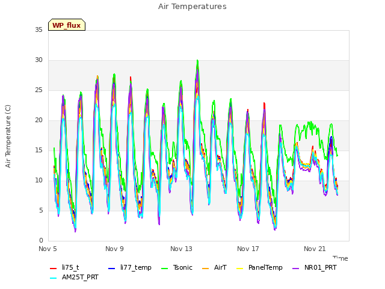Click the 15 y-axis tick label
The width and height of the screenshot is (385, 289).
pyautogui.click(x=38, y=151)
